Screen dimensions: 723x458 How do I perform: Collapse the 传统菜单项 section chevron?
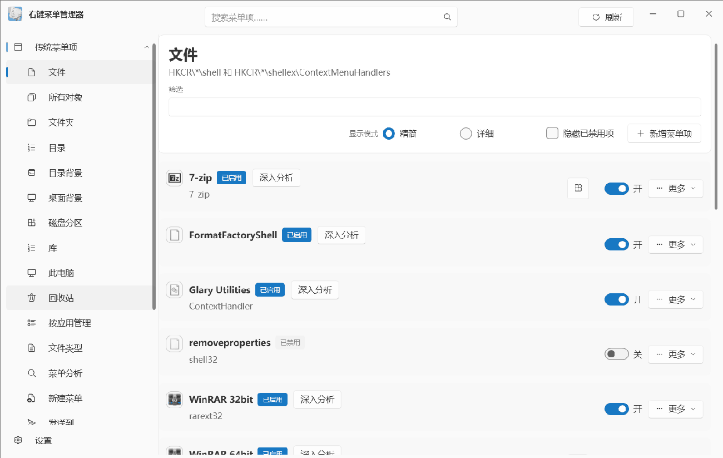point(147,47)
